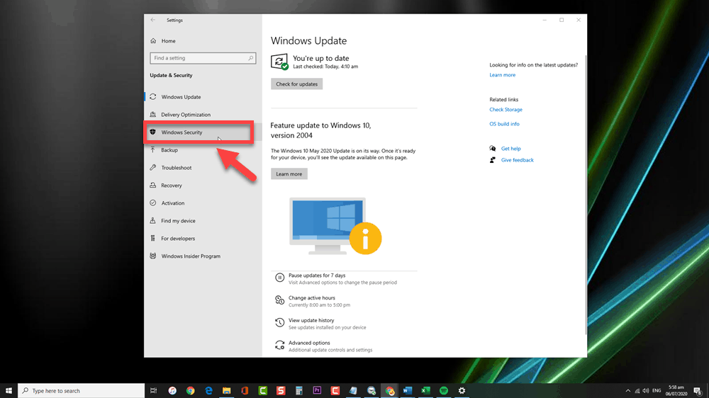Click the taskbar search box
This screenshot has width=709, height=398.
(x=82, y=391)
